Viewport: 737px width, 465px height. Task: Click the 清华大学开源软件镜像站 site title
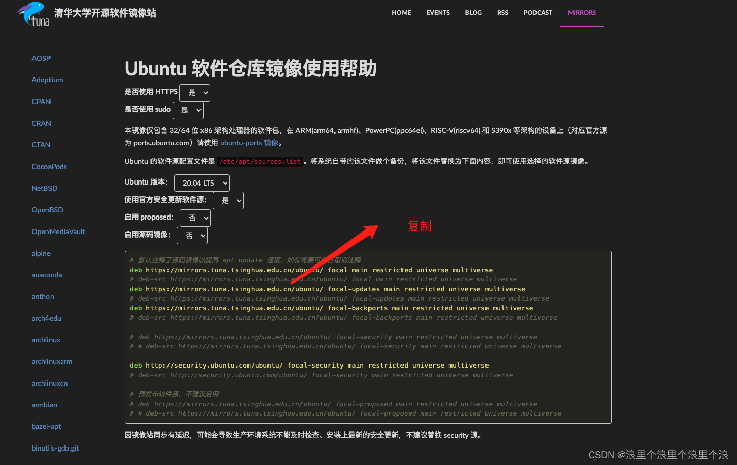(105, 13)
